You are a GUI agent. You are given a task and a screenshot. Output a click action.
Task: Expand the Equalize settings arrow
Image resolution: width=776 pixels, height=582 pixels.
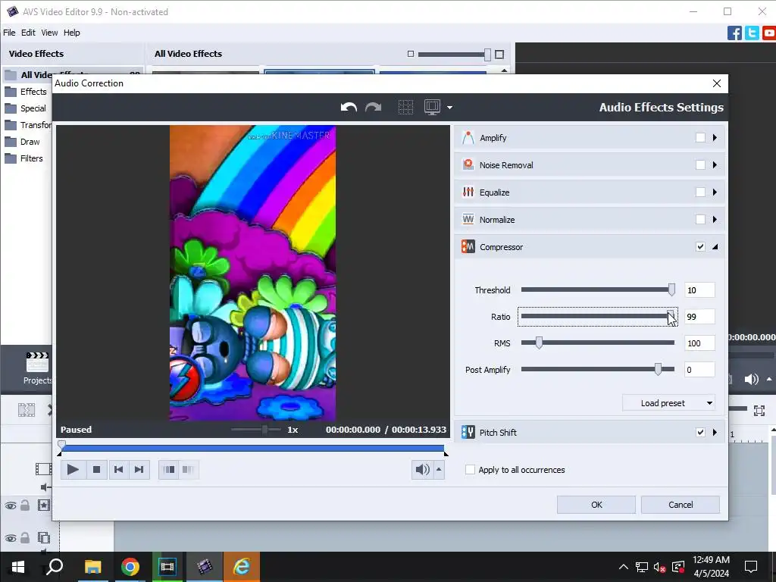tap(715, 192)
